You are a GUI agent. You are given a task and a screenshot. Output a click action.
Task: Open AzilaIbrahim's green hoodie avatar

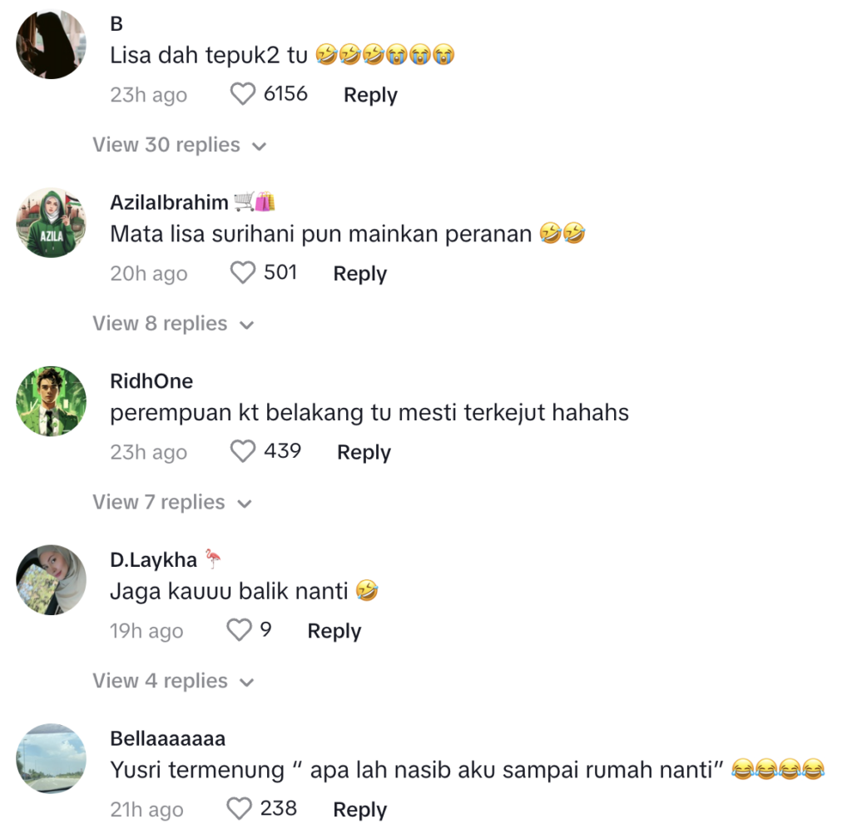pos(51,223)
